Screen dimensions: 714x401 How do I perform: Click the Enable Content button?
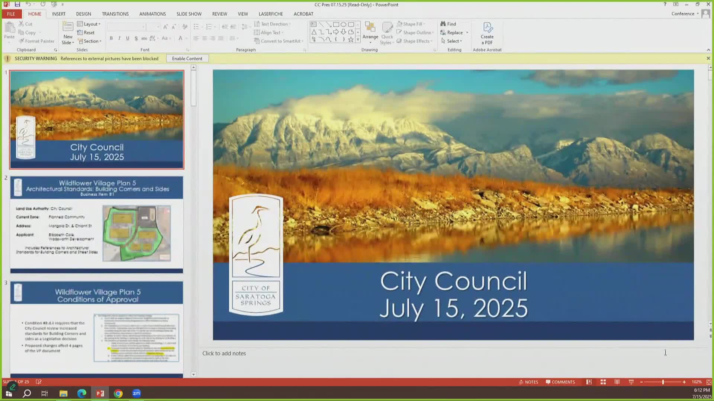187,59
